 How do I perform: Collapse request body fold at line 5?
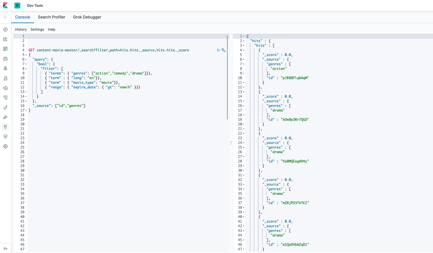[26, 55]
